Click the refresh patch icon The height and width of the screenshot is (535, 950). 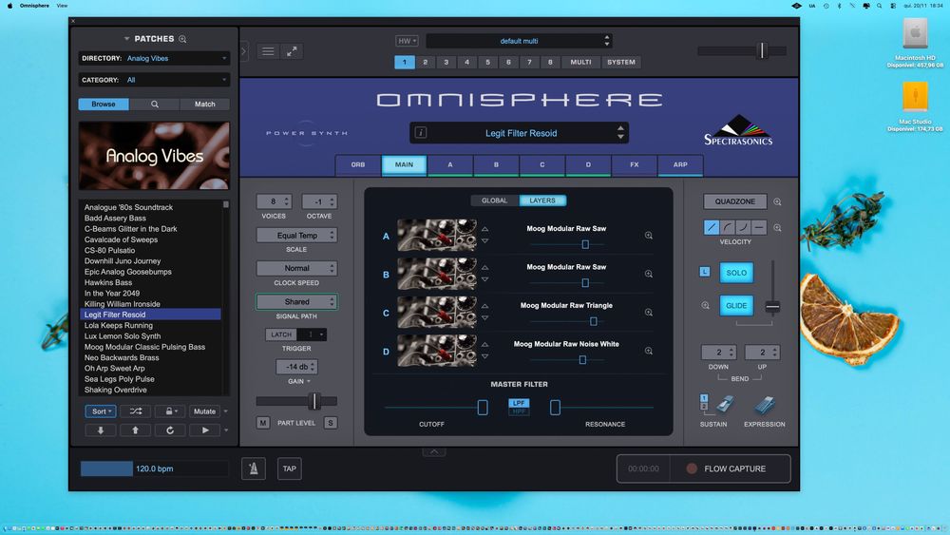(x=170, y=430)
